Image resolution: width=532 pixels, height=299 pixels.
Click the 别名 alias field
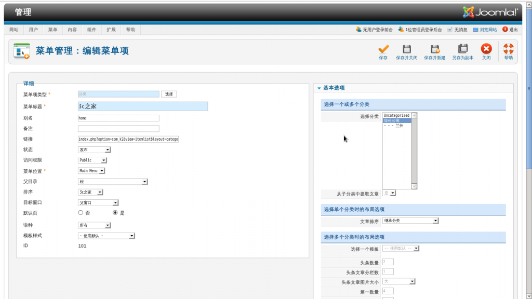118,118
